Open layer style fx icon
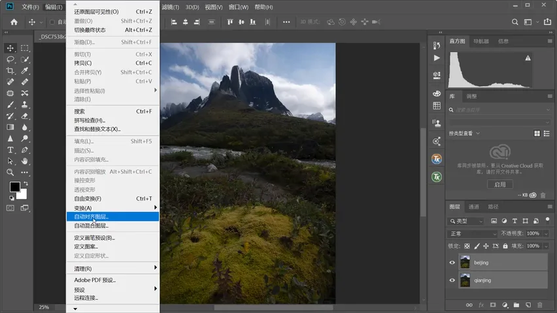The height and width of the screenshot is (313, 557). click(x=481, y=305)
